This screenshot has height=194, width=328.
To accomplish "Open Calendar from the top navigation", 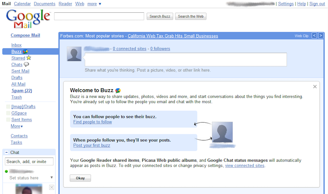I will (x=23, y=4).
